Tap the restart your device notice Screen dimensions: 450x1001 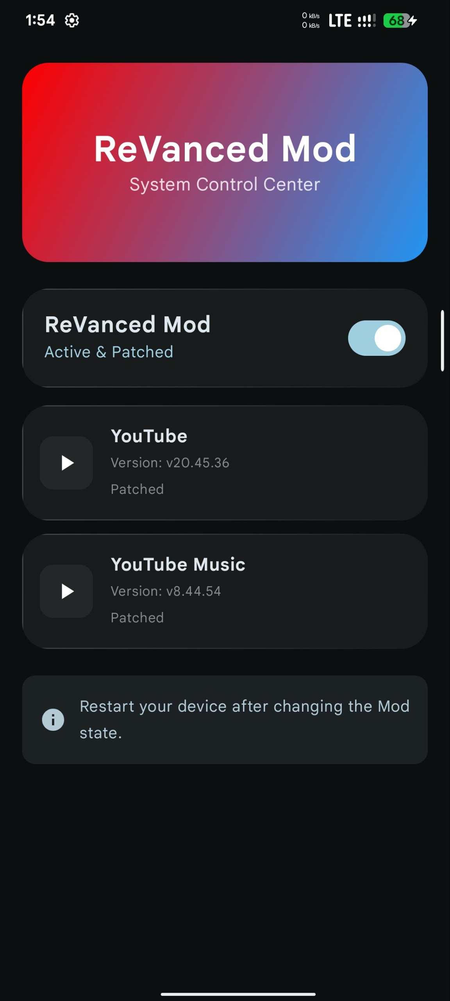225,719
